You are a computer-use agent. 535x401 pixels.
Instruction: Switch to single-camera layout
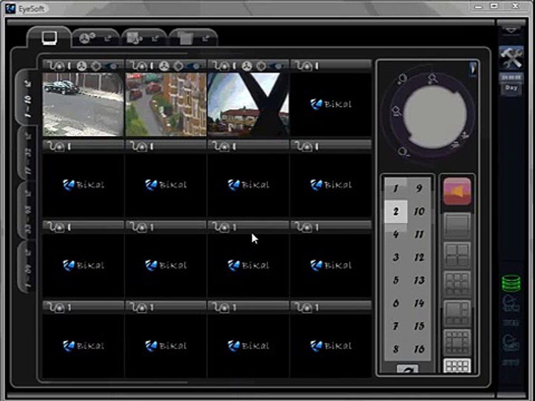(x=457, y=225)
